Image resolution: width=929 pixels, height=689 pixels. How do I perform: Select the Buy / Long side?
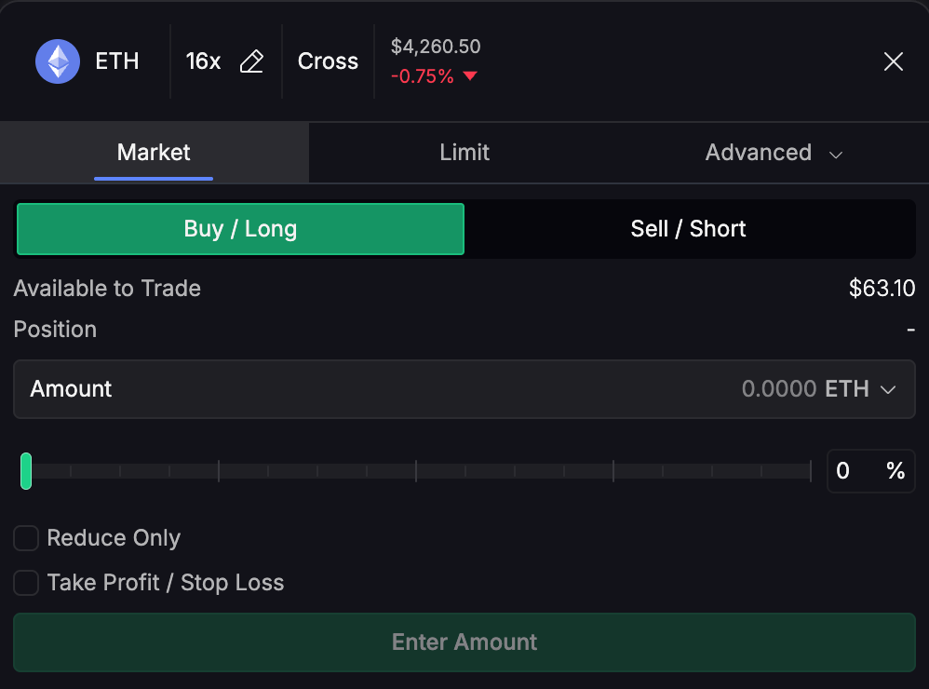[240, 229]
